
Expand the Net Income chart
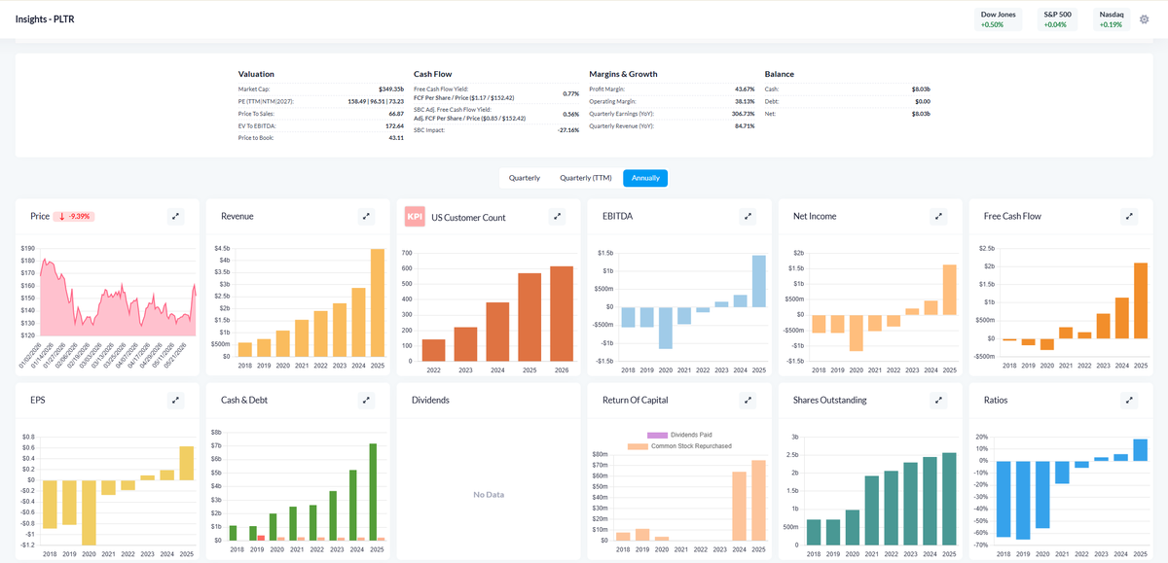pyautogui.click(x=938, y=217)
